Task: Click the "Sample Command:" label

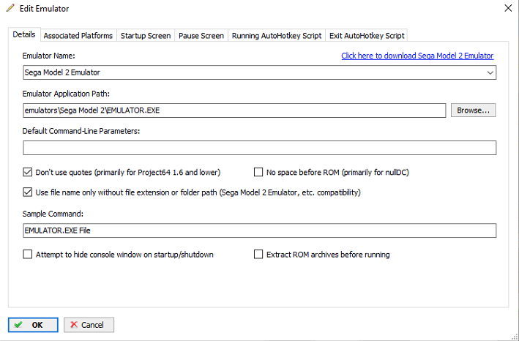Action: pyautogui.click(x=53, y=214)
